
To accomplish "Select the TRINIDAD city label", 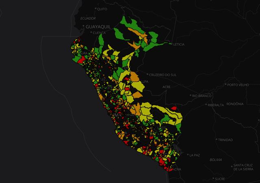I will point(225,140).
